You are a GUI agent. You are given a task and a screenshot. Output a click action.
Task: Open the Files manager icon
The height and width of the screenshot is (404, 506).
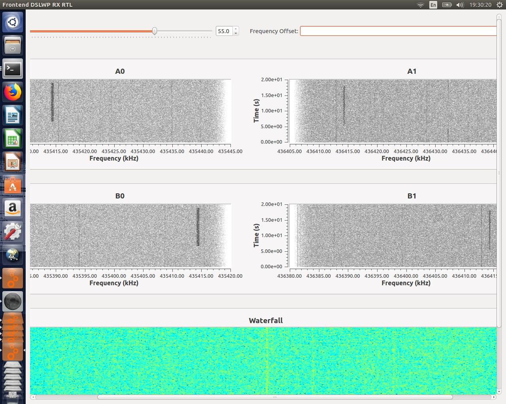coord(13,46)
